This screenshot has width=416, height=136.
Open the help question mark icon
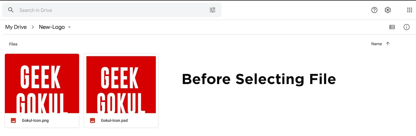[374, 10]
